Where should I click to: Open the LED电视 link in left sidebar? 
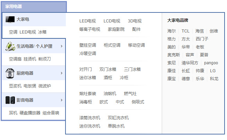point(28,32)
